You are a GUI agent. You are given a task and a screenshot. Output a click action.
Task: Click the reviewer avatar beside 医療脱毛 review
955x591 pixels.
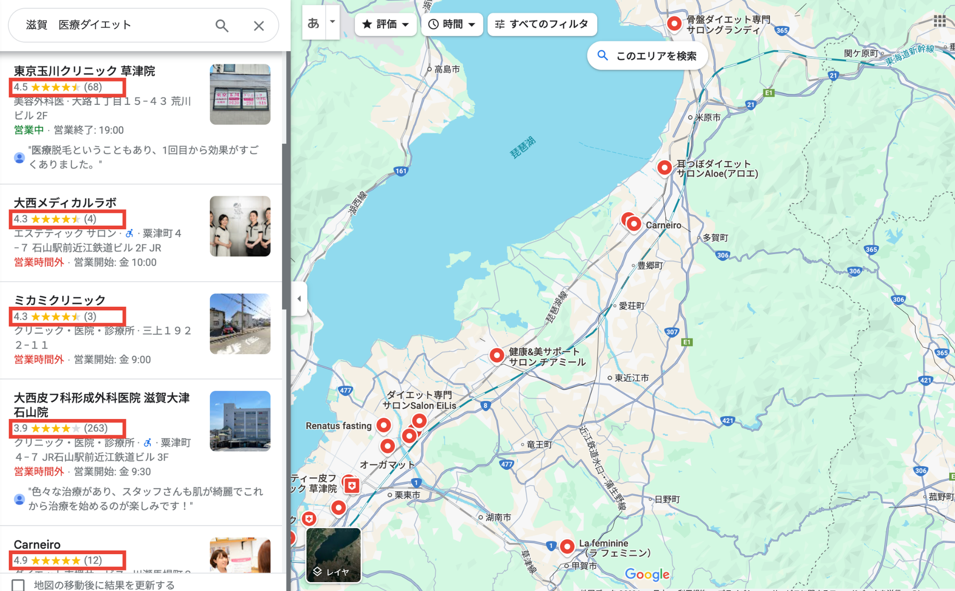click(x=19, y=158)
